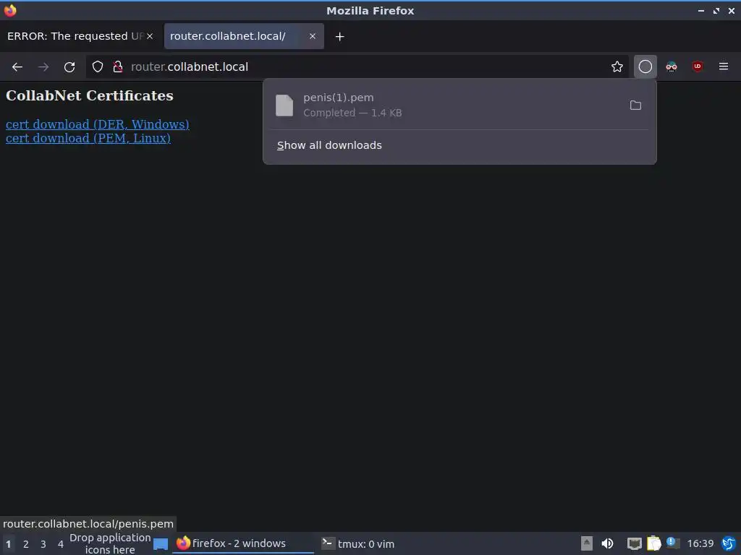This screenshot has height=555, width=741.
Task: Show penis(1).pem in its containing folder
Action: pos(635,106)
